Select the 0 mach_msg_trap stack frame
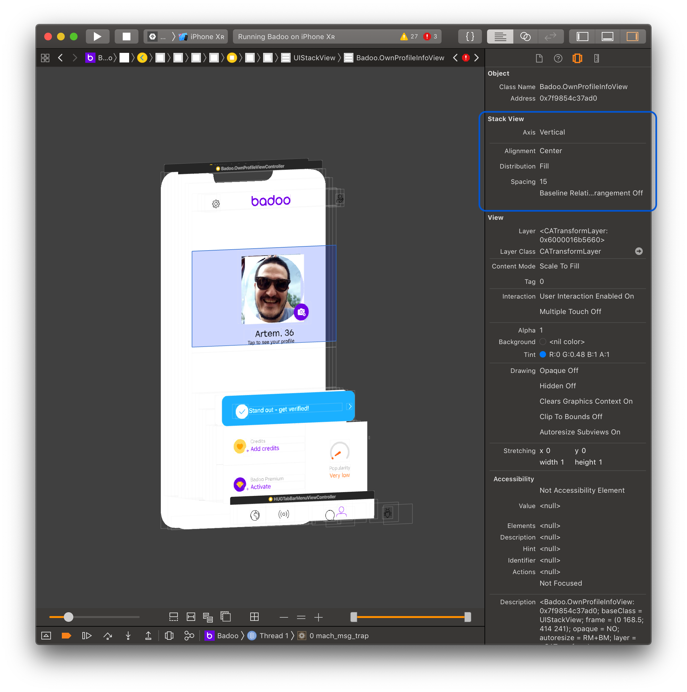The width and height of the screenshot is (687, 692). click(333, 636)
